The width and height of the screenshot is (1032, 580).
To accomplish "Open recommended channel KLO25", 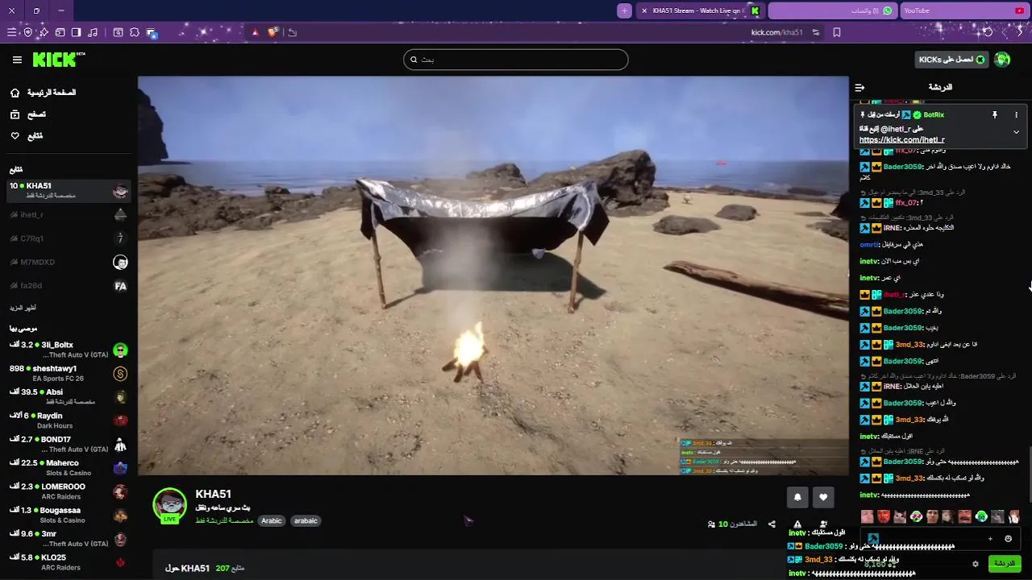I will (68, 561).
